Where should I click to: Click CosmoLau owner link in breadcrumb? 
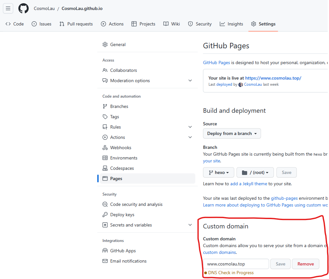tap(44, 8)
